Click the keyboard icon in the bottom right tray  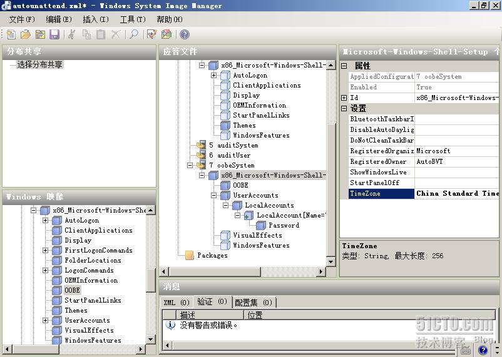pos(466,351)
